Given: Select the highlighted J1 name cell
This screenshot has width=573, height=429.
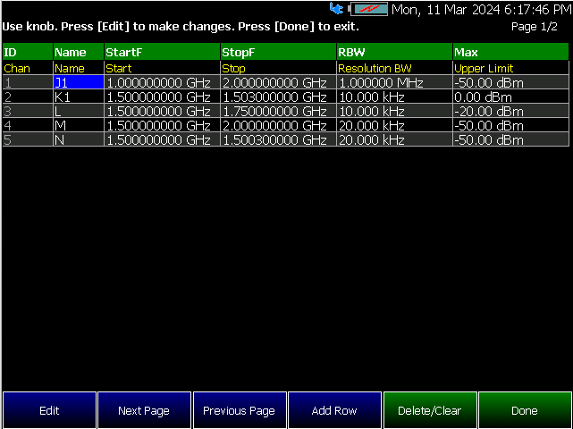Looking at the screenshot, I should tap(79, 82).
